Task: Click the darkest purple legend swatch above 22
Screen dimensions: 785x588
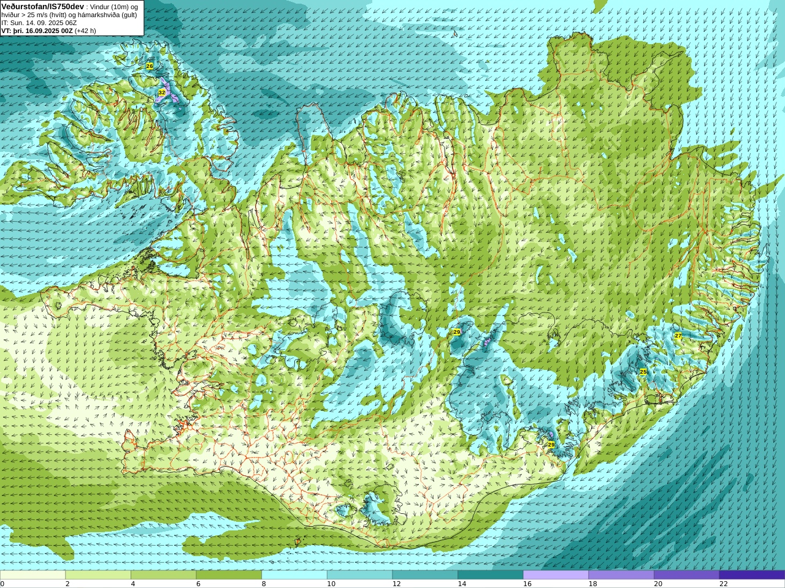Action: [752, 575]
